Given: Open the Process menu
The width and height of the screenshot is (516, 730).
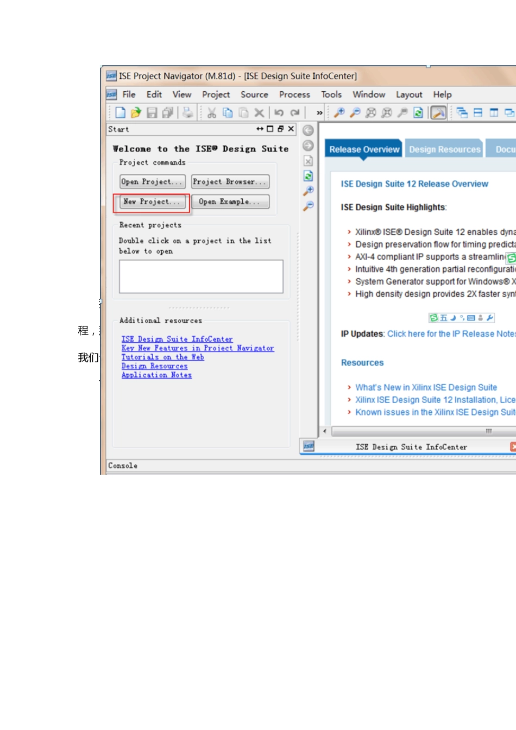Looking at the screenshot, I should click(x=294, y=95).
